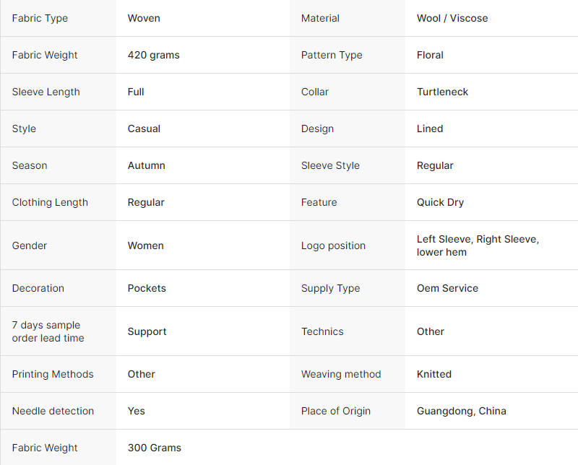Click the "Woven" fabric type value
The height and width of the screenshot is (465, 578).
pyautogui.click(x=144, y=18)
